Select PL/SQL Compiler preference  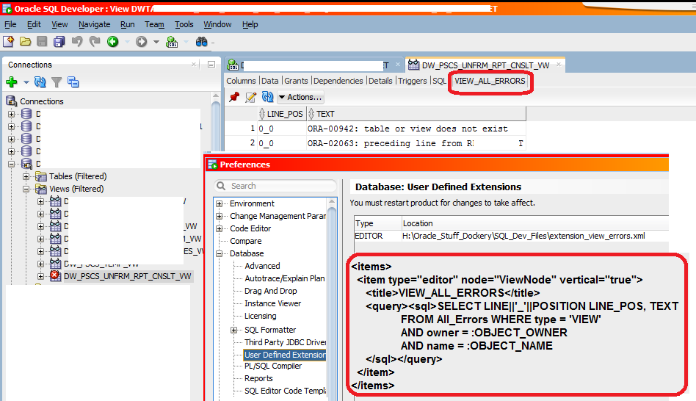point(273,366)
